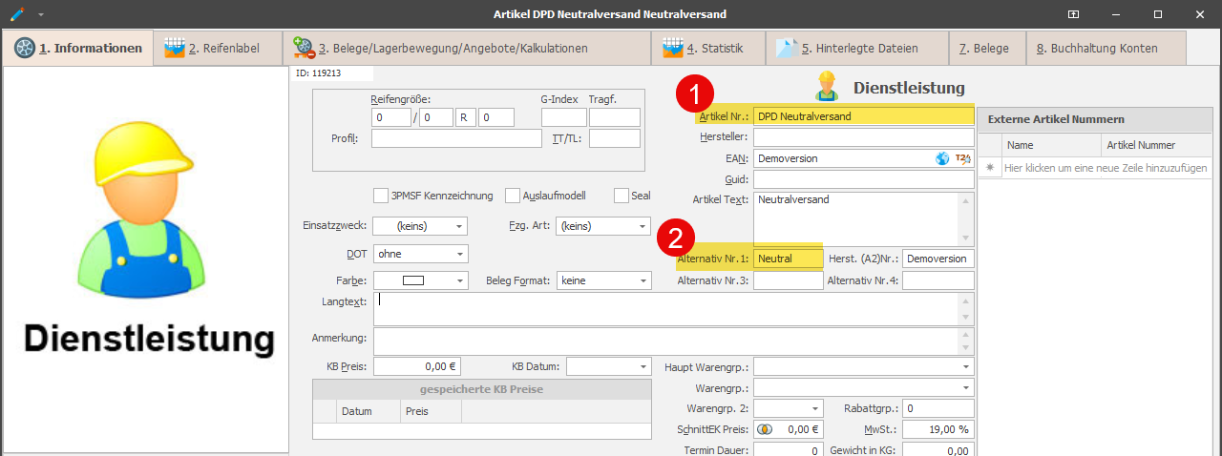The height and width of the screenshot is (456, 1222).
Task: Click the worker icon beside Dienstleistung heading
Action: tap(826, 86)
